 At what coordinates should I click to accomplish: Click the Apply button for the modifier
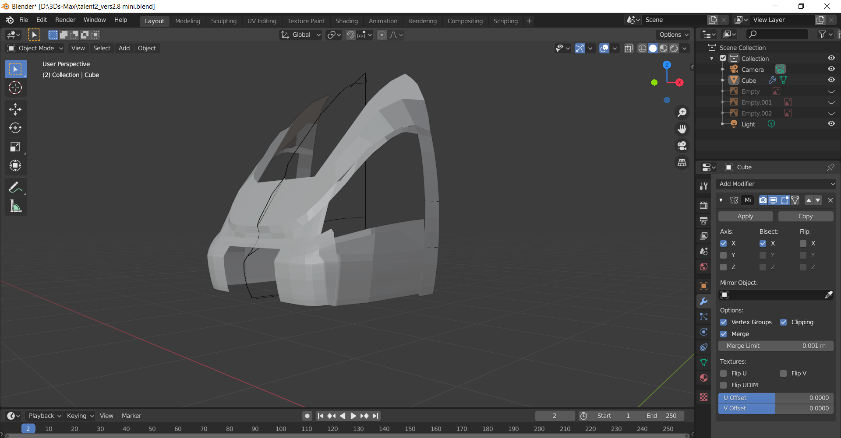pyautogui.click(x=745, y=216)
